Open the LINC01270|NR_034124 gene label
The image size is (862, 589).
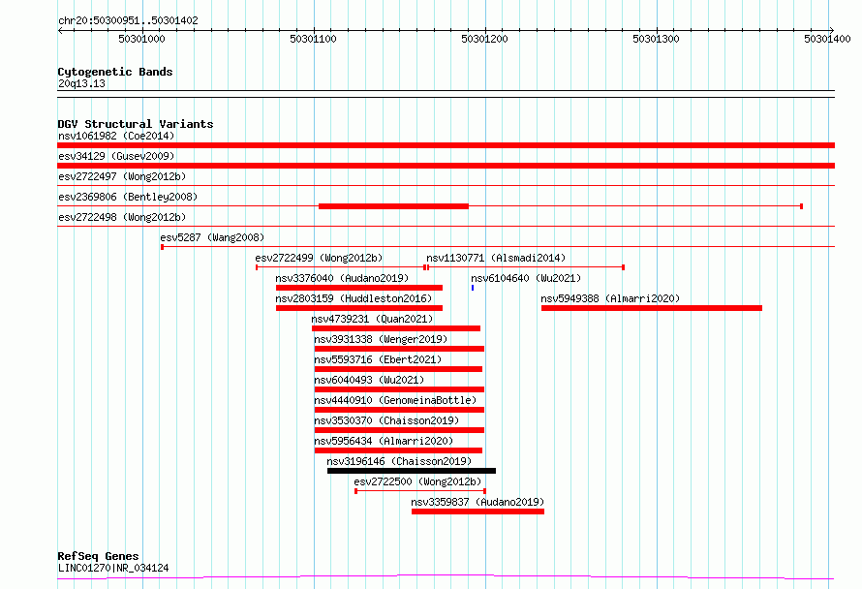tap(113, 568)
